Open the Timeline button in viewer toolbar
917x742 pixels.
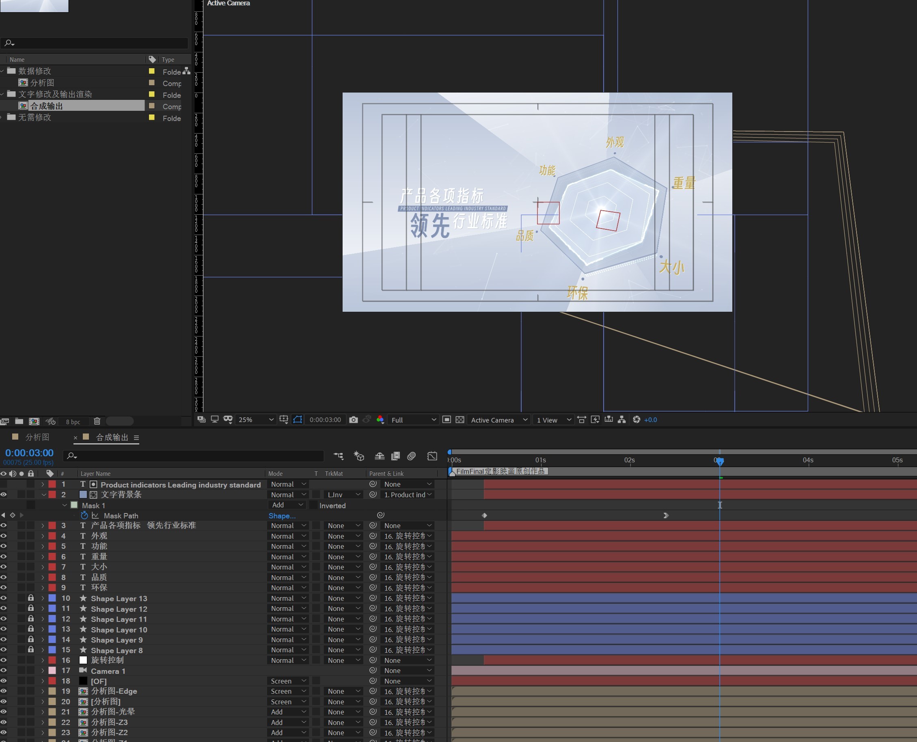[609, 419]
